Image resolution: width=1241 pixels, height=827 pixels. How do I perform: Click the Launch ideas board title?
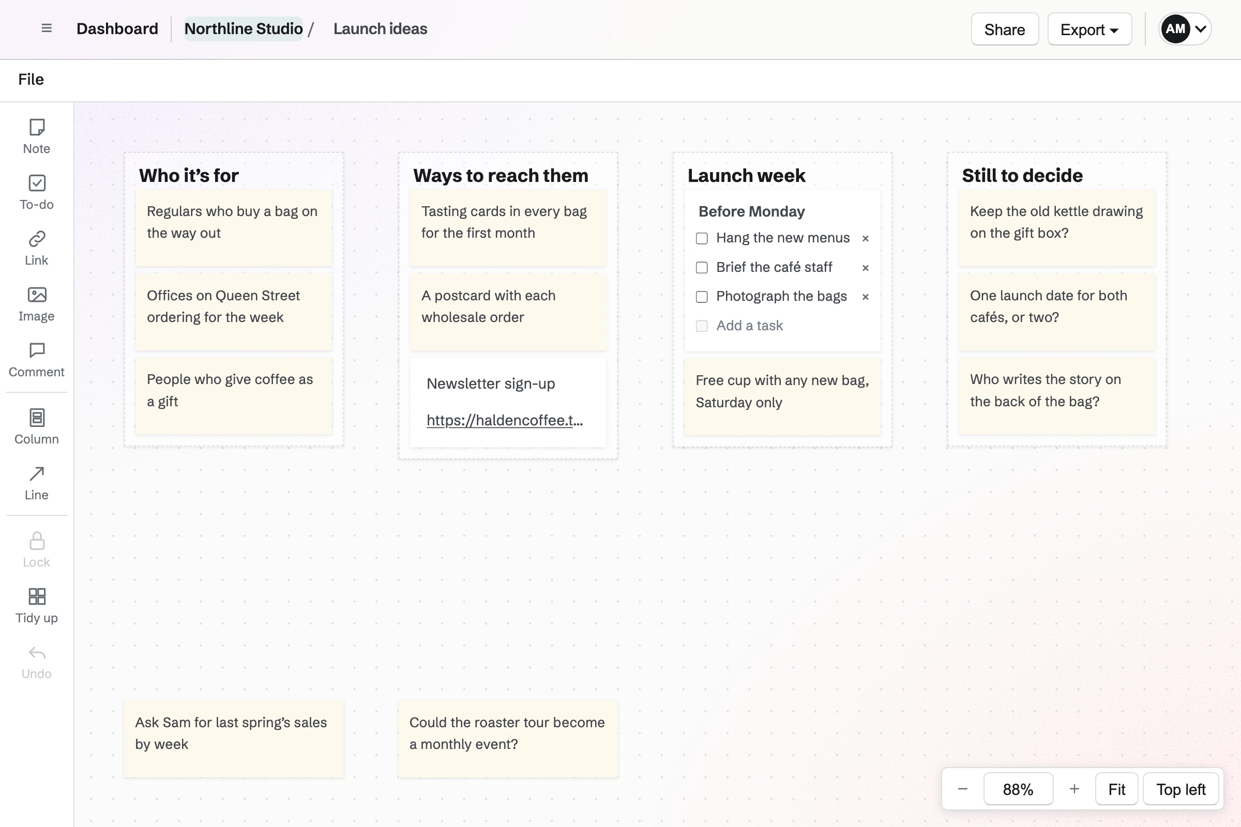[380, 28]
